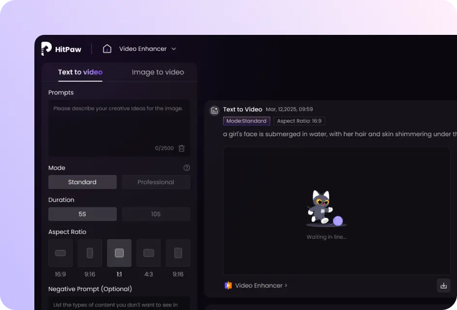The image size is (457, 310).
Task: Click the Video Enhancer app icon below video
Action: [x=228, y=285]
